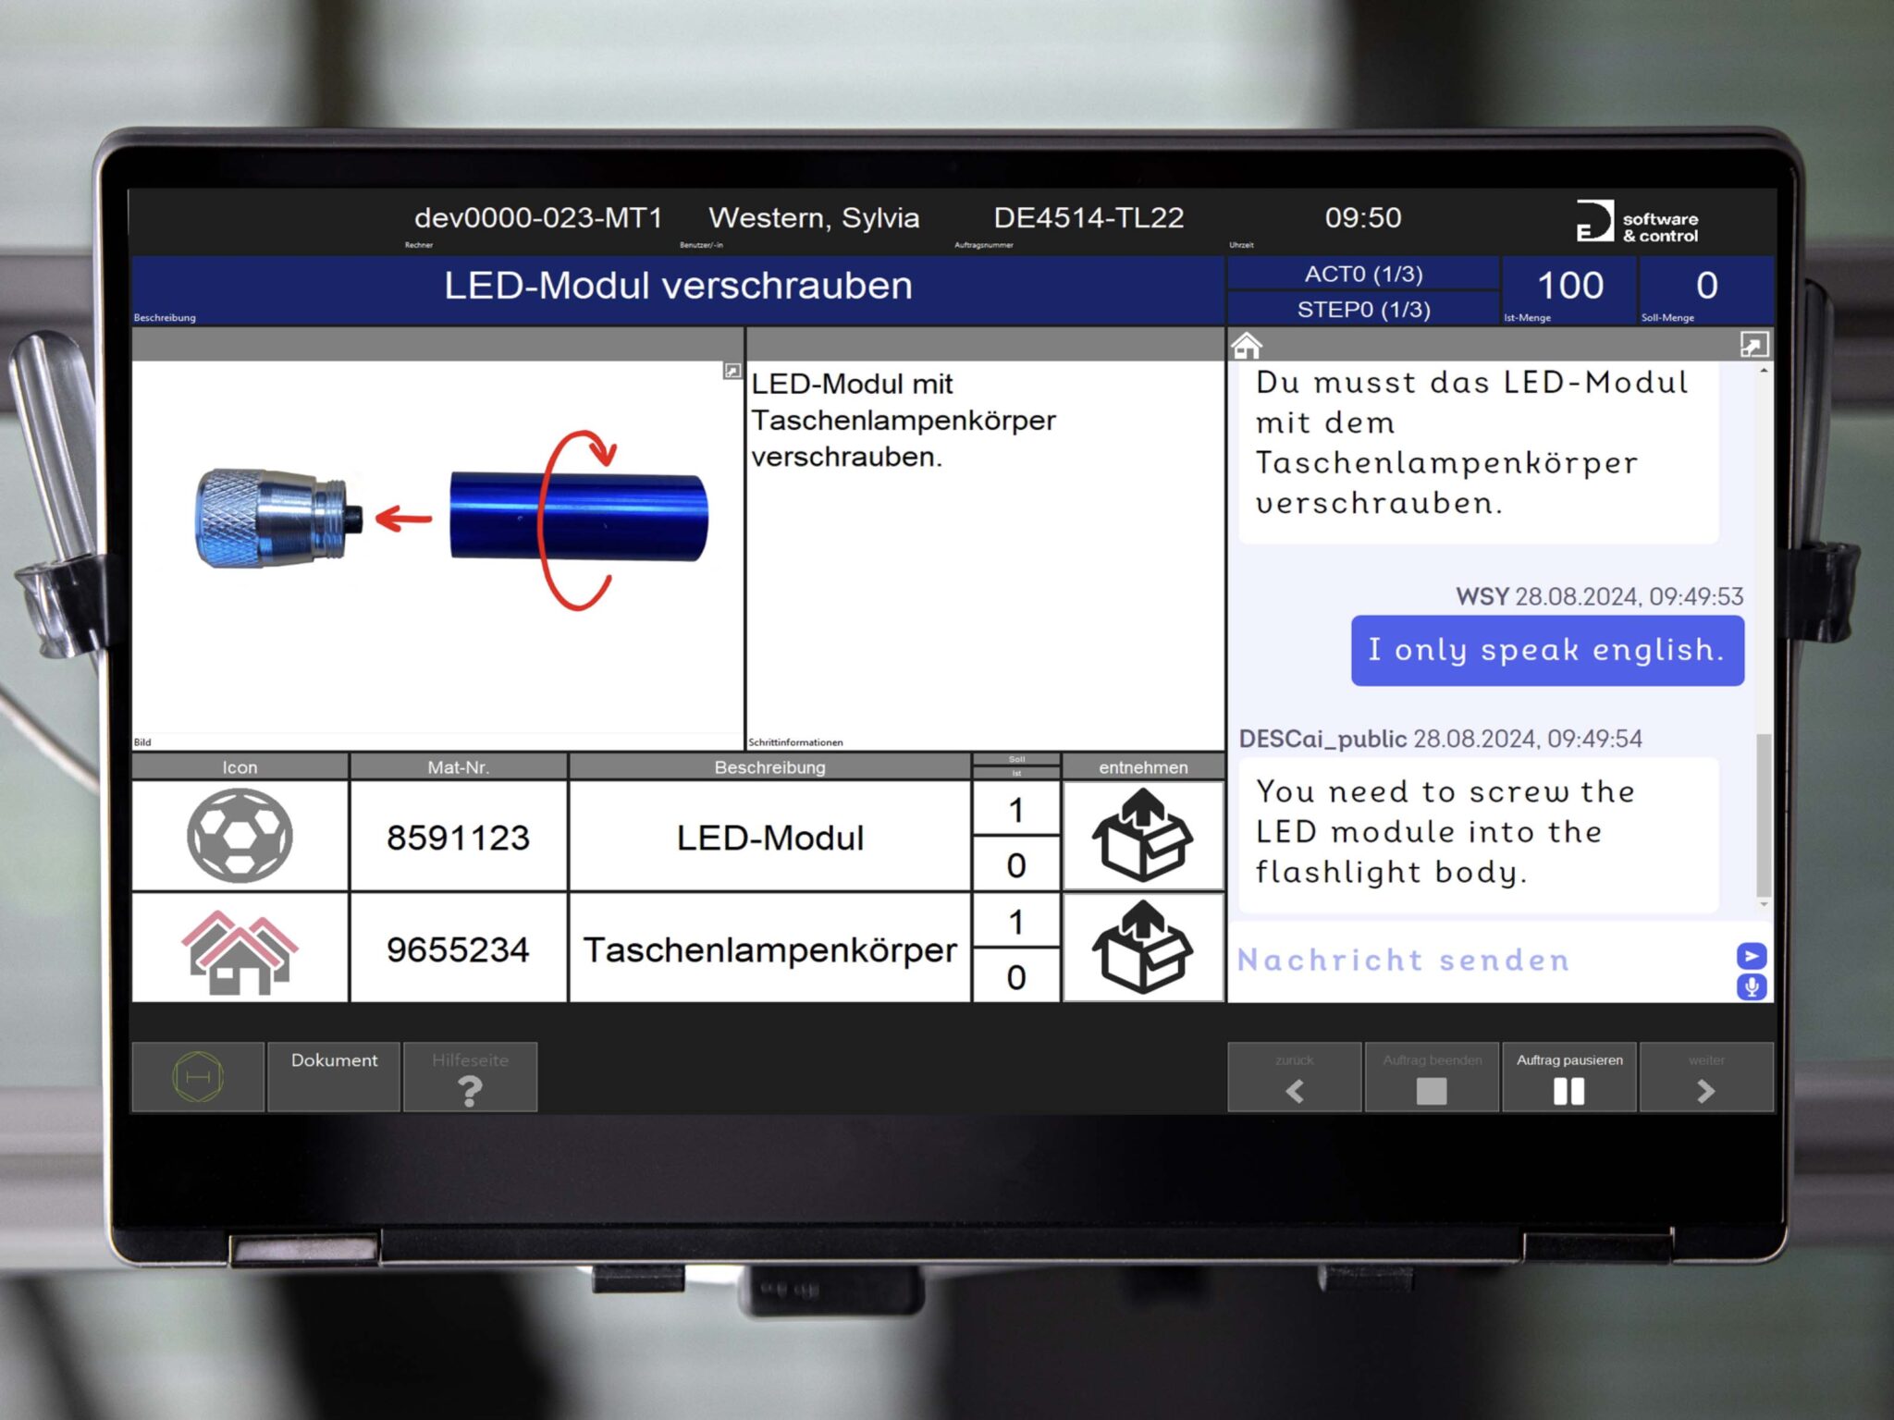1894x1420 pixels.
Task: Select the hexagon logo button bottom left
Action: pos(197,1076)
